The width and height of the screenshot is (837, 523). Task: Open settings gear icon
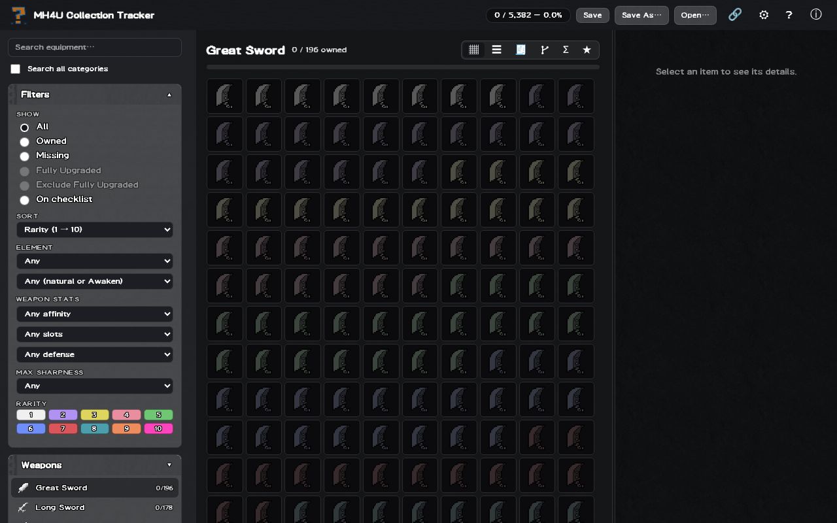(x=764, y=14)
